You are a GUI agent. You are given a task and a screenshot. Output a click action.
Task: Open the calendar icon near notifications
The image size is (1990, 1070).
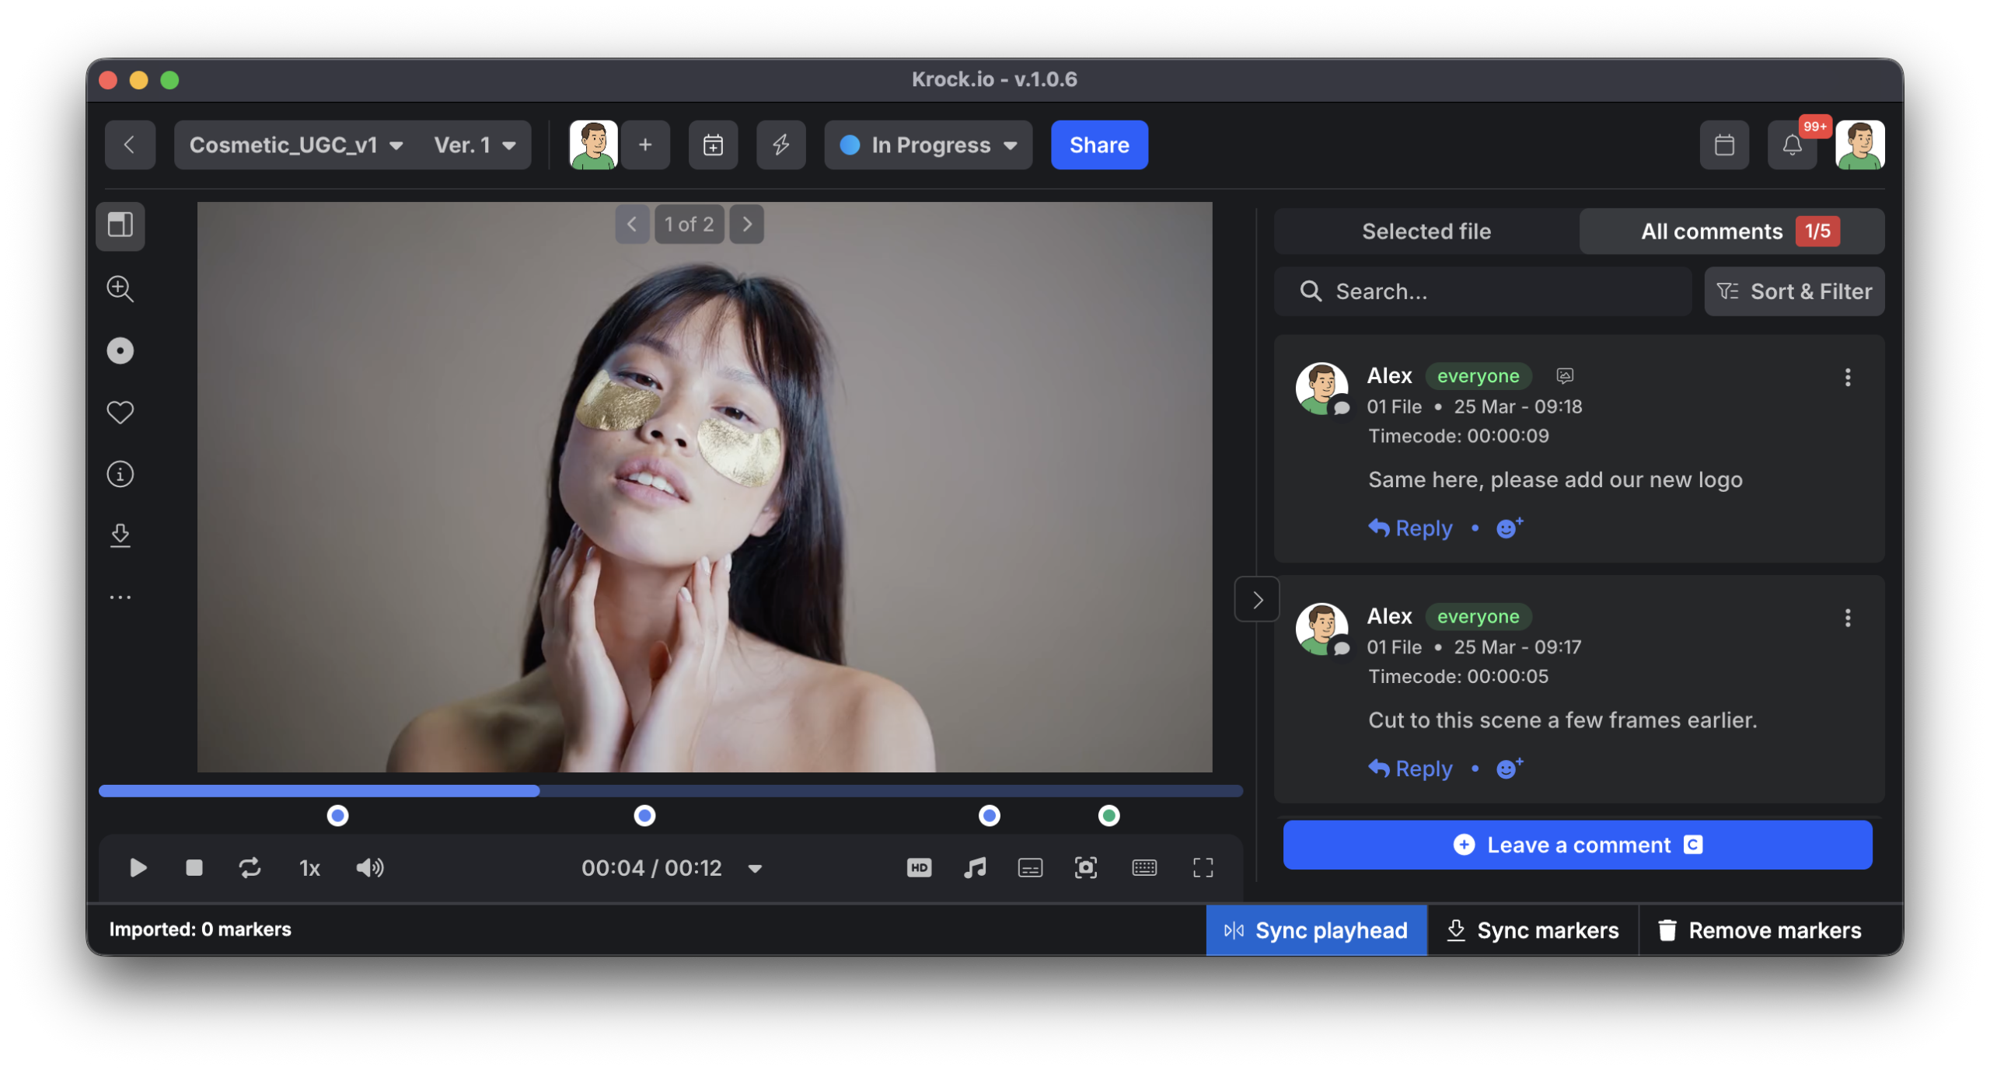pyautogui.click(x=1723, y=145)
